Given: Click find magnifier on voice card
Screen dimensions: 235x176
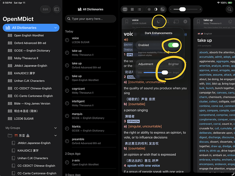Looking at the screenshot, I should (168, 21).
